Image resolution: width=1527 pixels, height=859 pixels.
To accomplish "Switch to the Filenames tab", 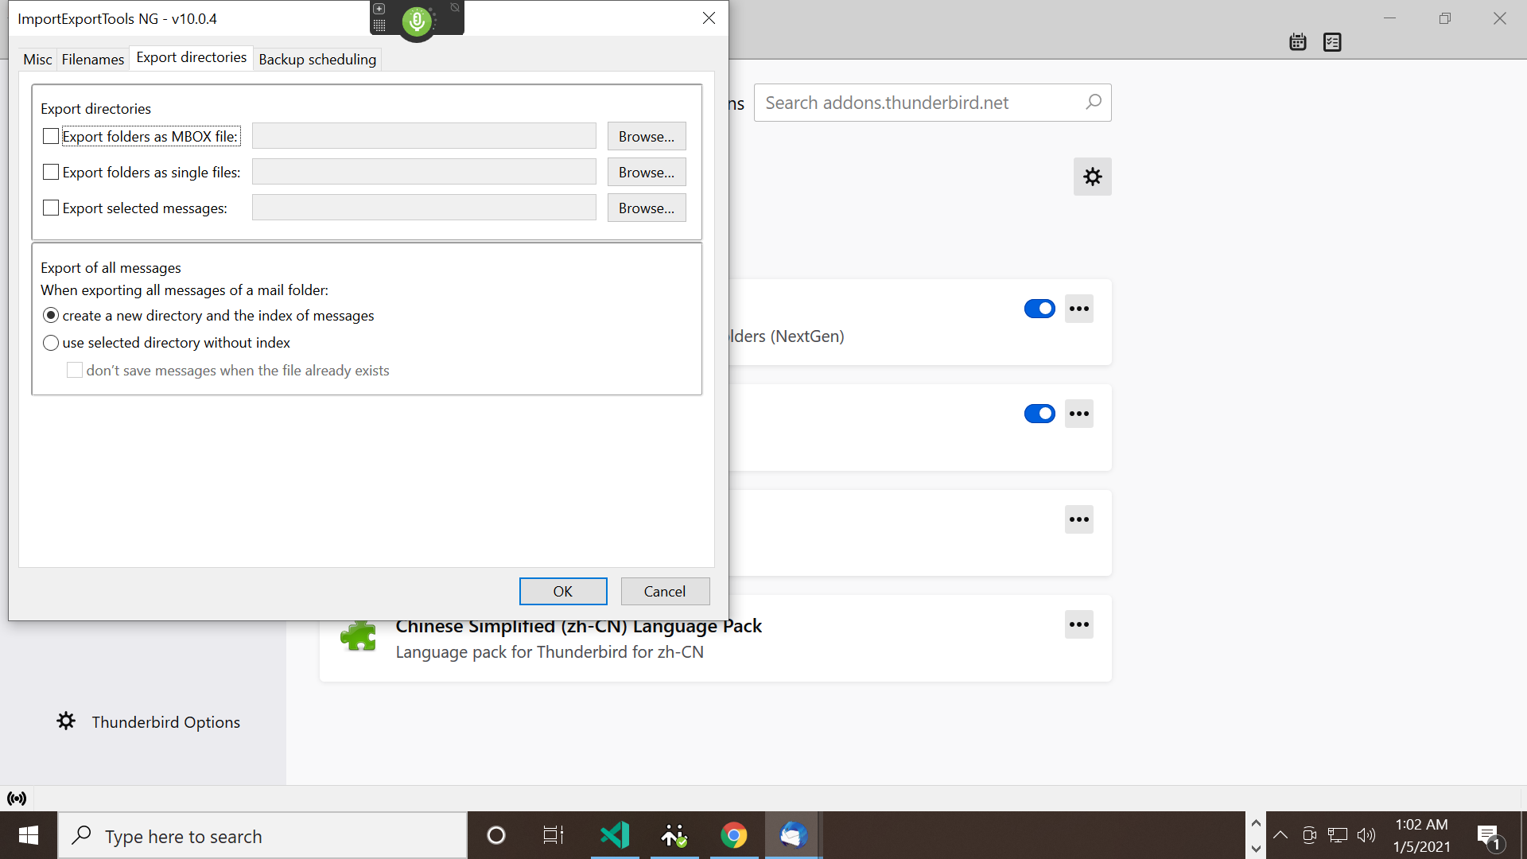I will click(93, 60).
